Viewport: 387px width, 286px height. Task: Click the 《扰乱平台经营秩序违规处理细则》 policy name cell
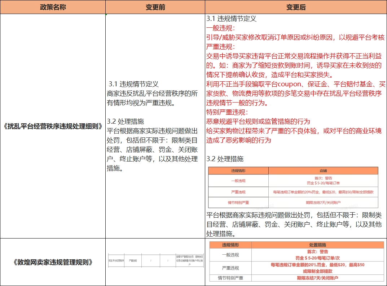click(x=53, y=126)
